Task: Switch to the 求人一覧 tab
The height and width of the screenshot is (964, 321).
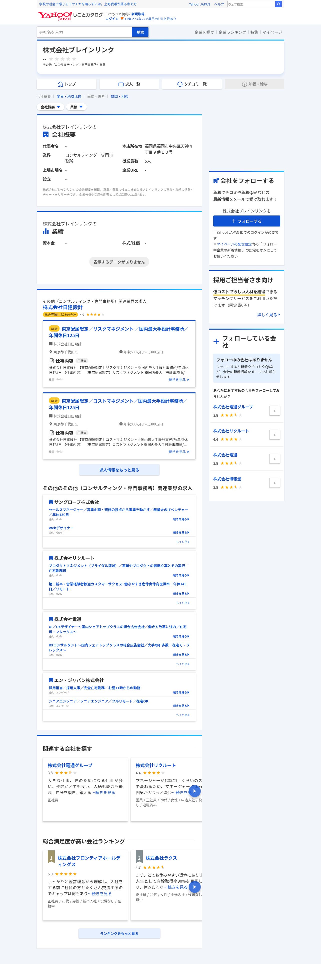Action: [129, 84]
